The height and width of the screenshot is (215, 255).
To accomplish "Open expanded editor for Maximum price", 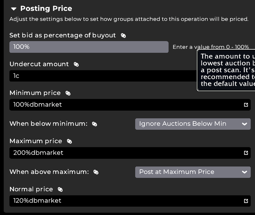I will coord(246,153).
